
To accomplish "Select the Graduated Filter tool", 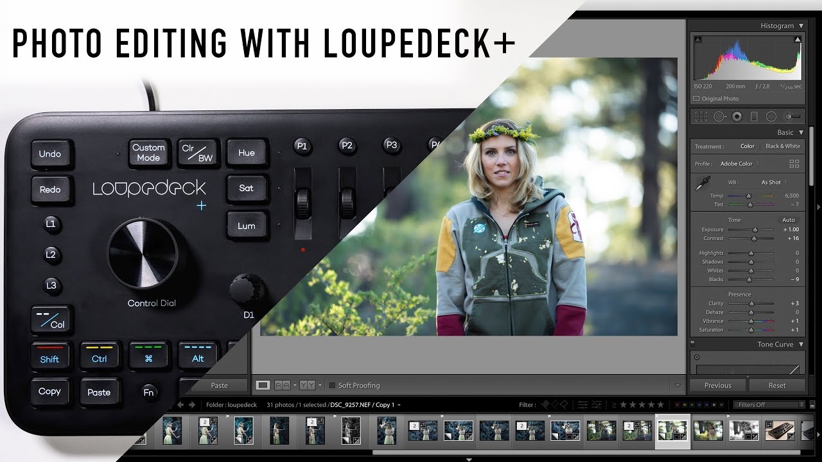I will 754,116.
